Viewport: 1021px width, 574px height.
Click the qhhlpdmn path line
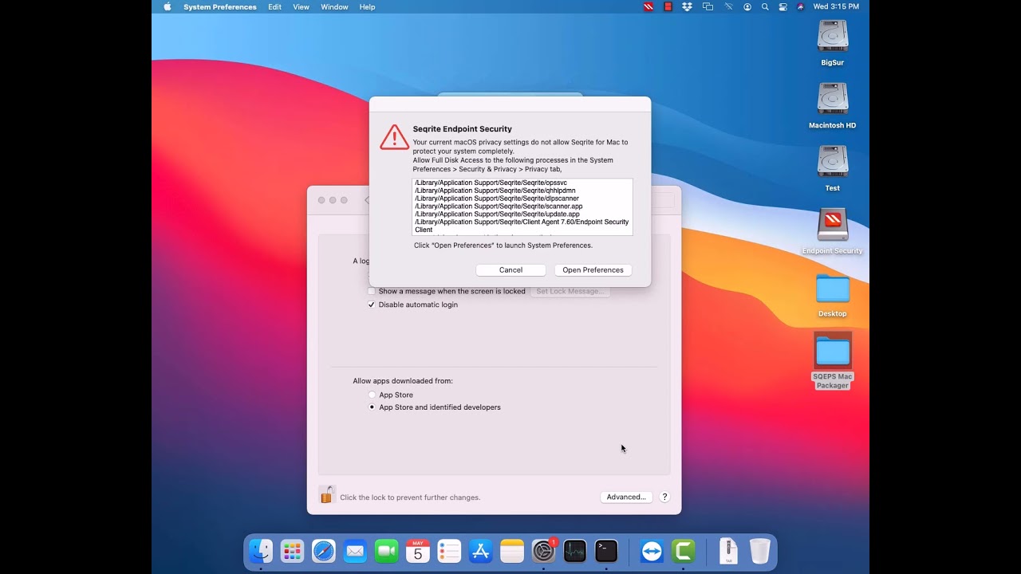(495, 191)
